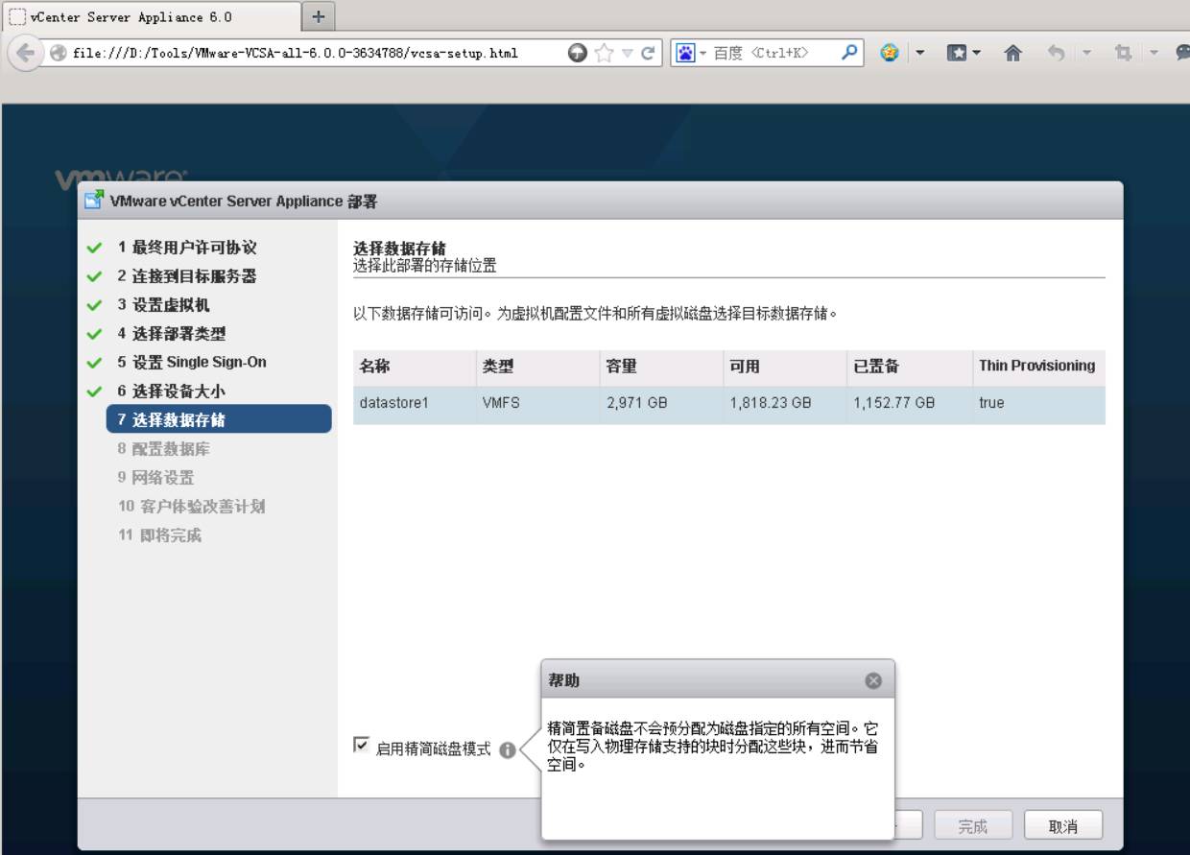Sort table by 可用 column header
Screen dimensions: 1190x855
click(x=784, y=366)
